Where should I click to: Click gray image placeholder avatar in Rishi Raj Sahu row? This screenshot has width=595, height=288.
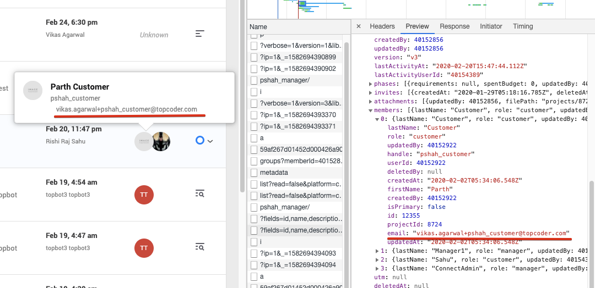143,142
